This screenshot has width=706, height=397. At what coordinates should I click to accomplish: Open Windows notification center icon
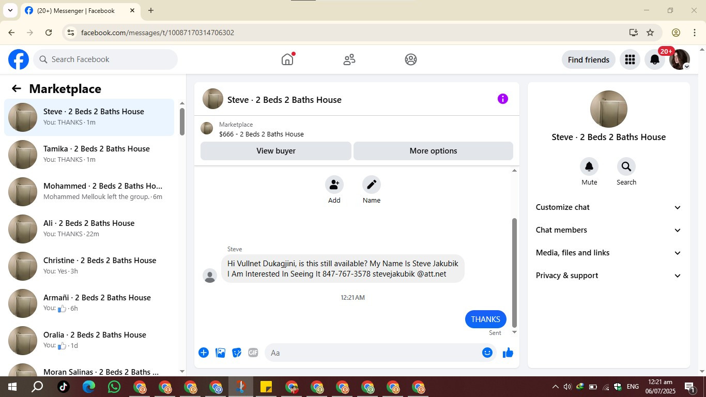pyautogui.click(x=690, y=387)
